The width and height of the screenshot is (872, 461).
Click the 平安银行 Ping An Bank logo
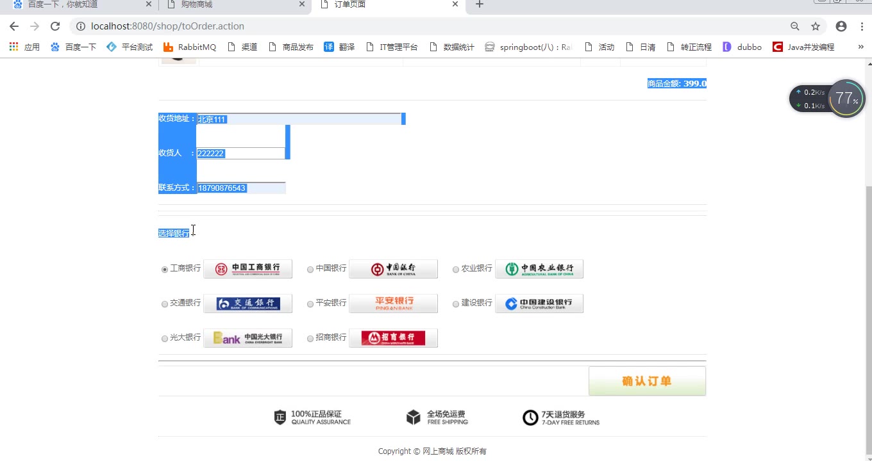click(x=393, y=303)
